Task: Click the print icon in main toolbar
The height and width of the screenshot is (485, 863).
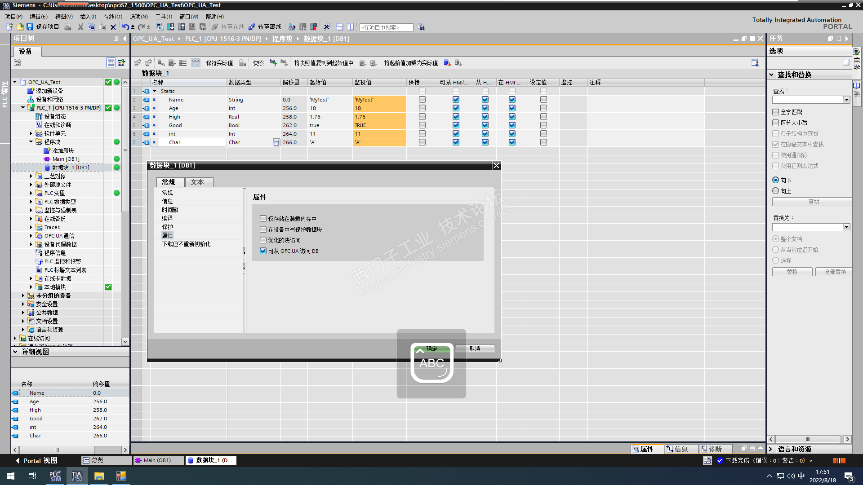Action: 68,27
